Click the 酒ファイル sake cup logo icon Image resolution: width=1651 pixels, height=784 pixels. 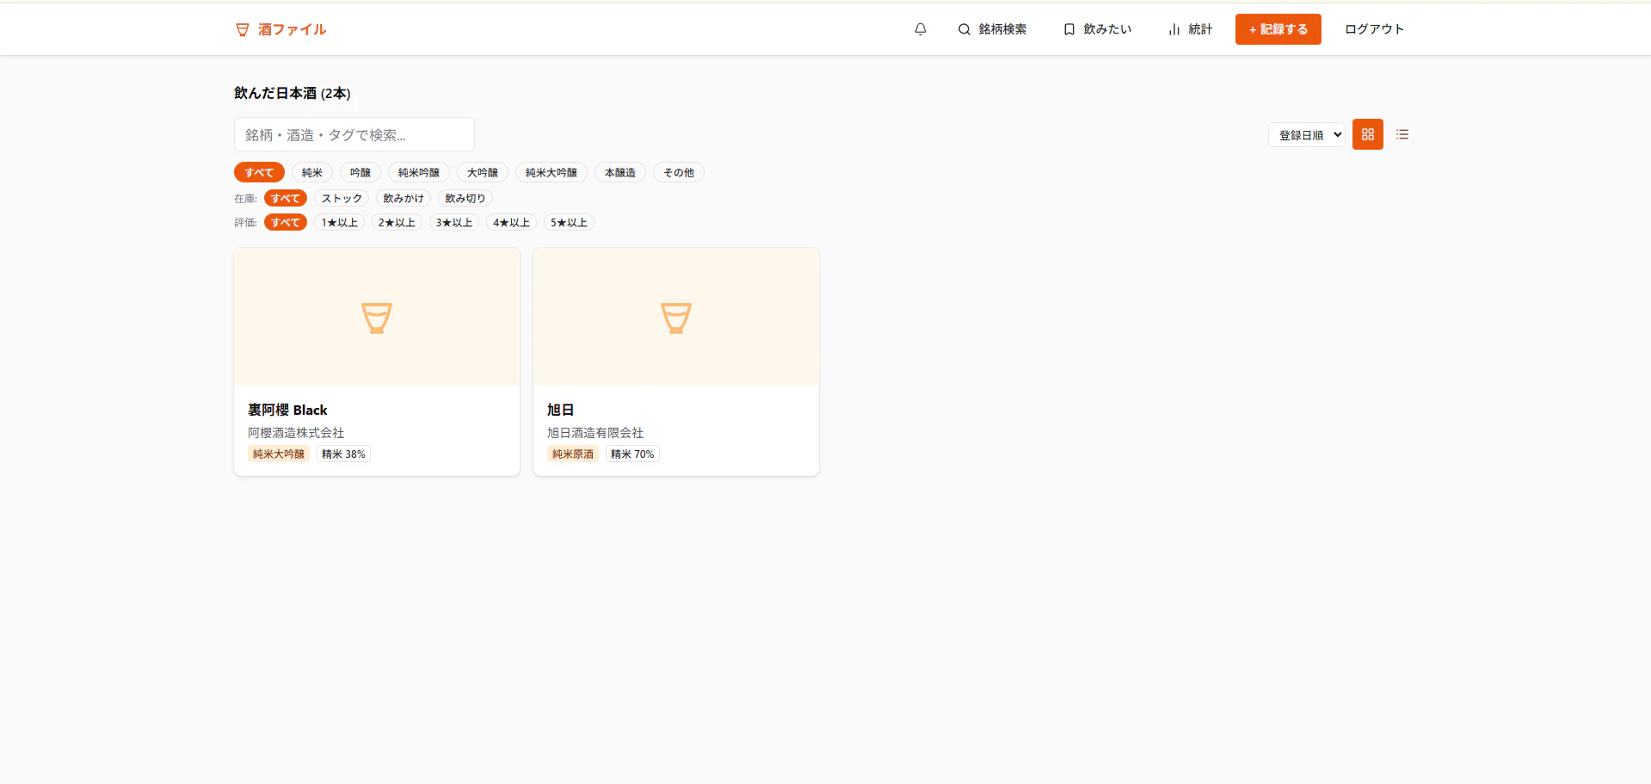[243, 29]
